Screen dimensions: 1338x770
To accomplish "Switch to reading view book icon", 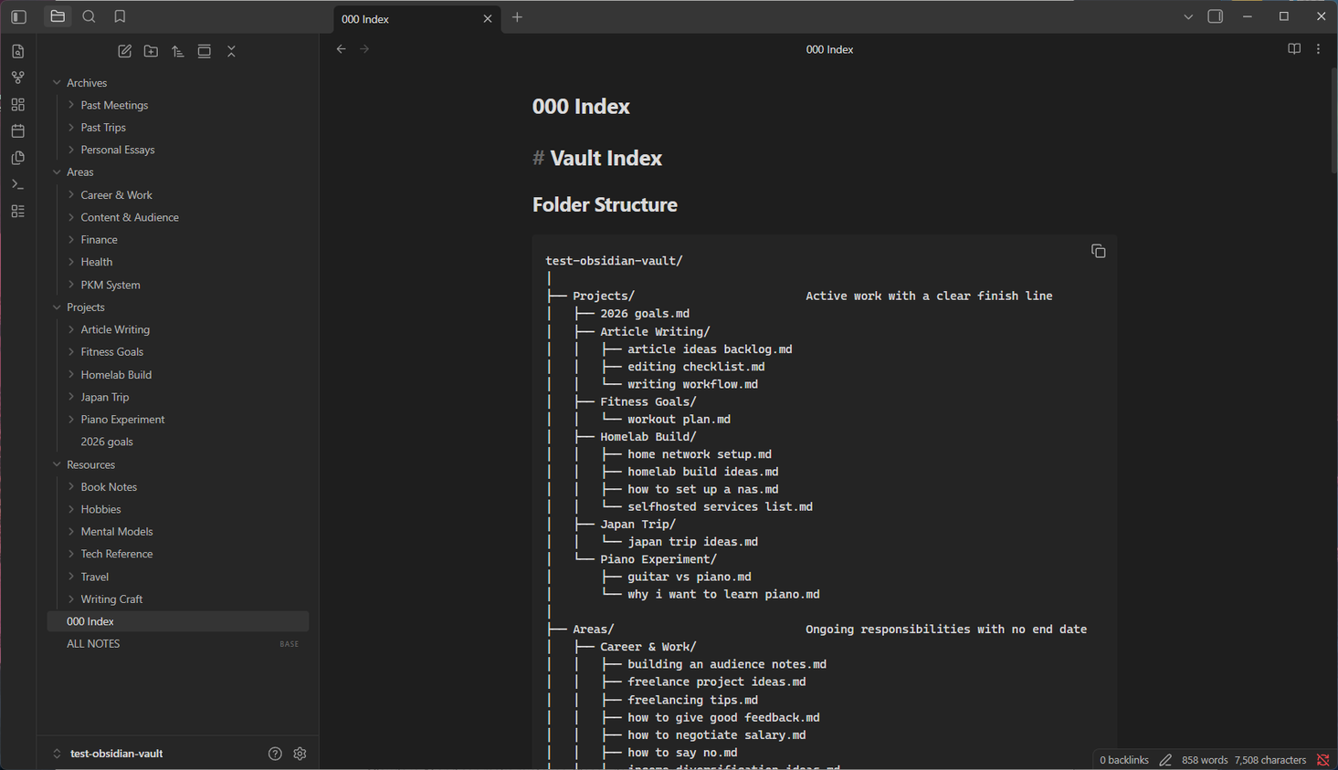I will point(1294,49).
